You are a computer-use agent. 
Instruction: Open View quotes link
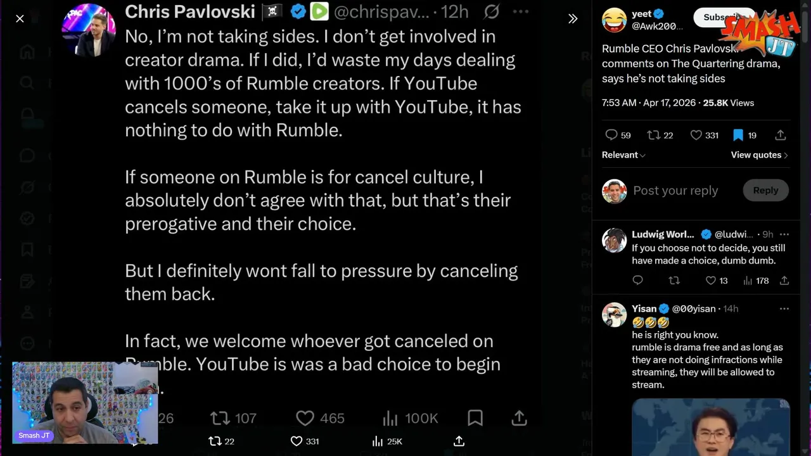pyautogui.click(x=759, y=155)
